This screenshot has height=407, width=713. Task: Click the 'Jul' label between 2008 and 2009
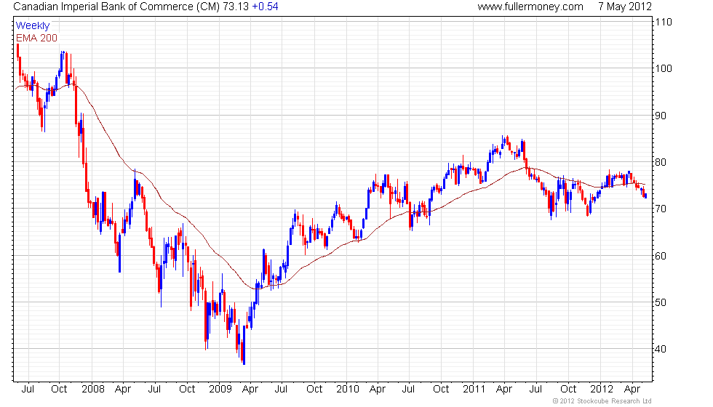pyautogui.click(x=154, y=390)
